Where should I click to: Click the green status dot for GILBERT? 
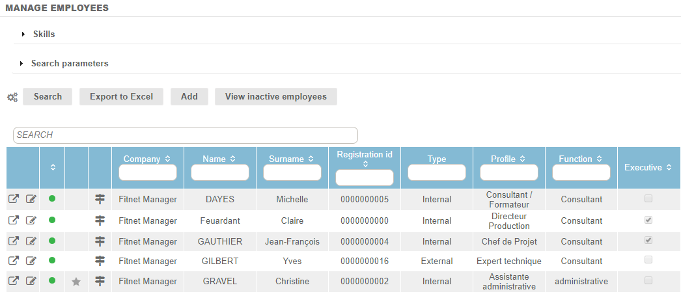pos(52,261)
